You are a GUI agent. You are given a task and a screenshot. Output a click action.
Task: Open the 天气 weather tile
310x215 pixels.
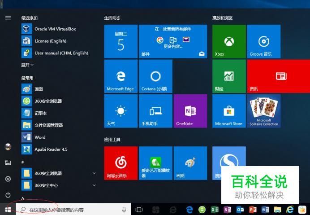[121, 111]
